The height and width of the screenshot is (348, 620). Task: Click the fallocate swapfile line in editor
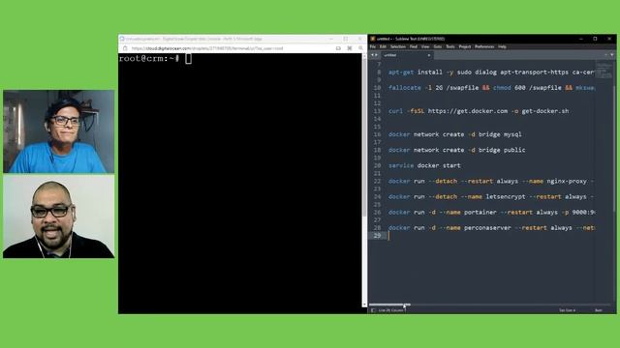click(491, 88)
